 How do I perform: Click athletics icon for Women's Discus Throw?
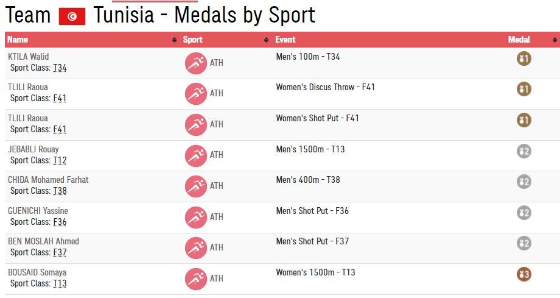[196, 94]
